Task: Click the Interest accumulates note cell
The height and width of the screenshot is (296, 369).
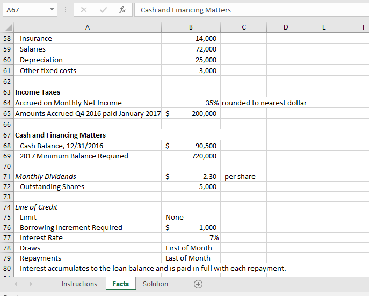Action: (x=153, y=268)
